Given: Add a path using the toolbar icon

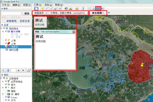Looking at the screenshot, I should coord(51,9).
